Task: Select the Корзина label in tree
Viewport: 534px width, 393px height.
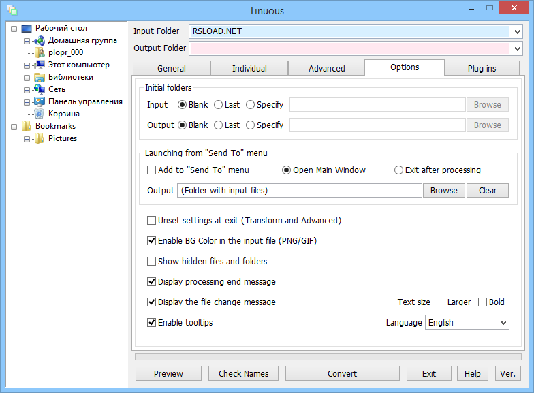Action: pos(64,114)
